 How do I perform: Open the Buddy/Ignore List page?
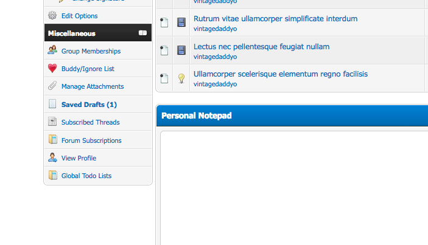coord(88,69)
